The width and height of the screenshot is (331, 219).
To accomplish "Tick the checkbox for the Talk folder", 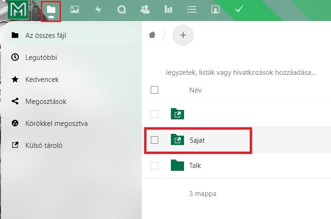I will coord(154,165).
